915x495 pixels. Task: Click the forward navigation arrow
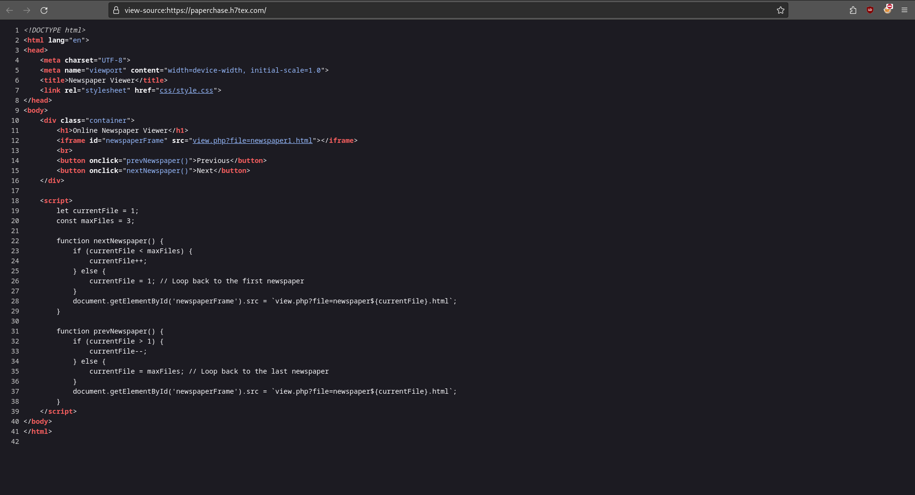[x=27, y=10]
